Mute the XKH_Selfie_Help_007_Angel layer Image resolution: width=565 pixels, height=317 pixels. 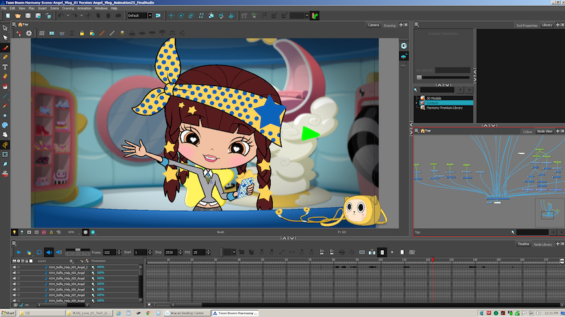14,295
